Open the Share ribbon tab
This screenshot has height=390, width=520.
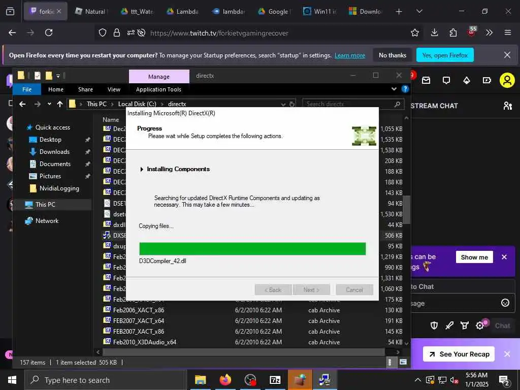(x=85, y=89)
